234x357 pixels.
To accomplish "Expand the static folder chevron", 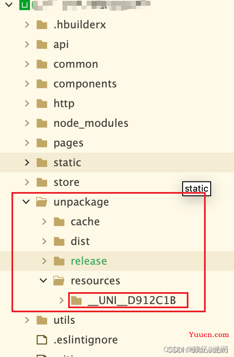I will [27, 162].
